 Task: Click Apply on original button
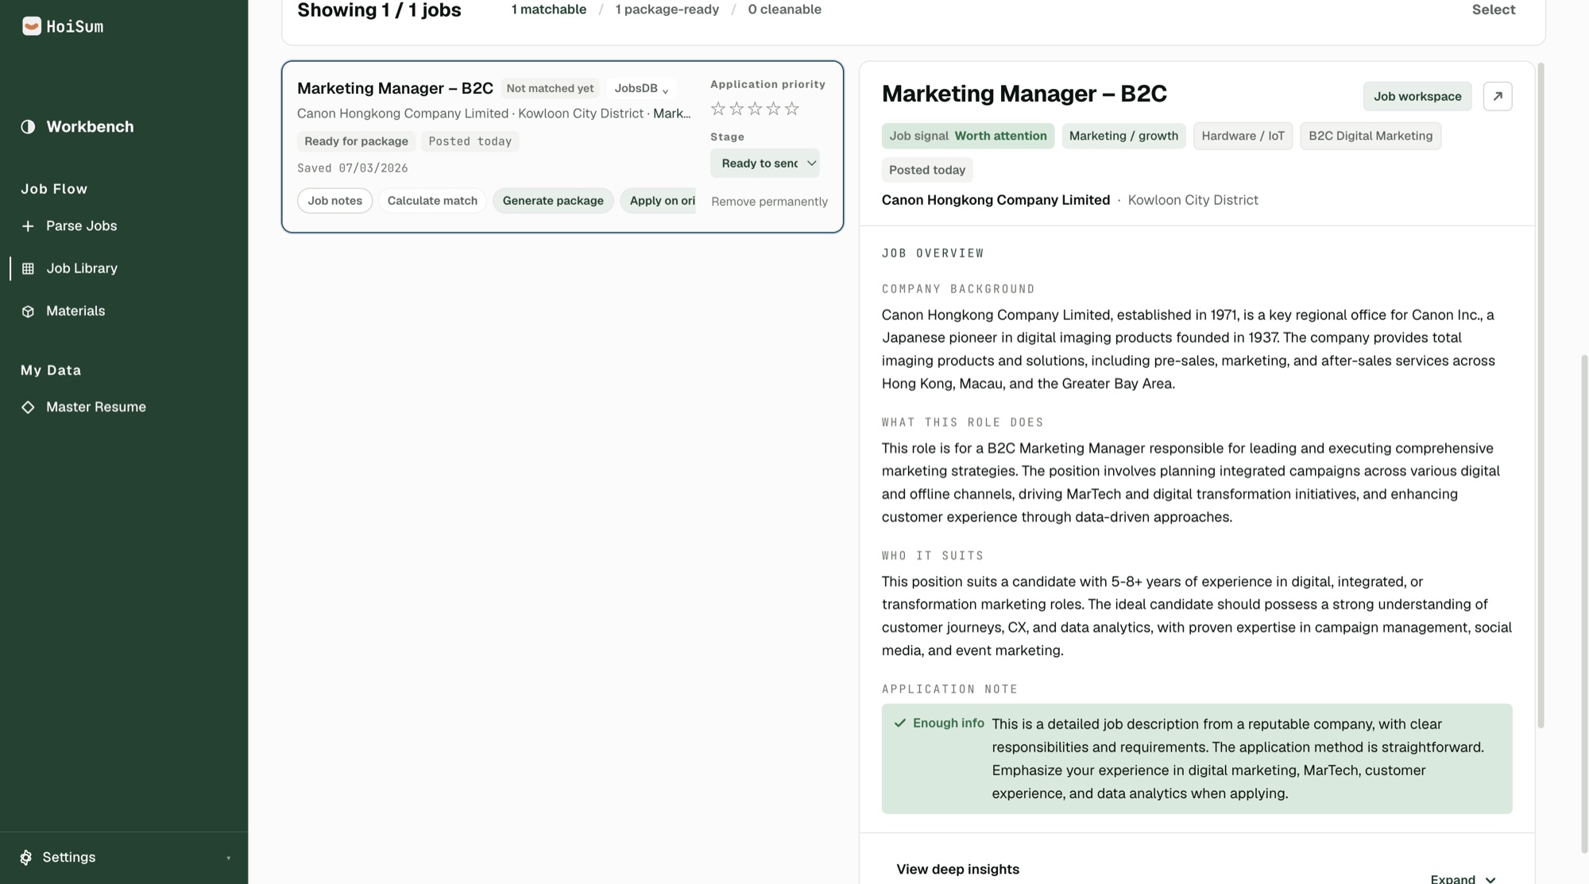pyautogui.click(x=658, y=201)
